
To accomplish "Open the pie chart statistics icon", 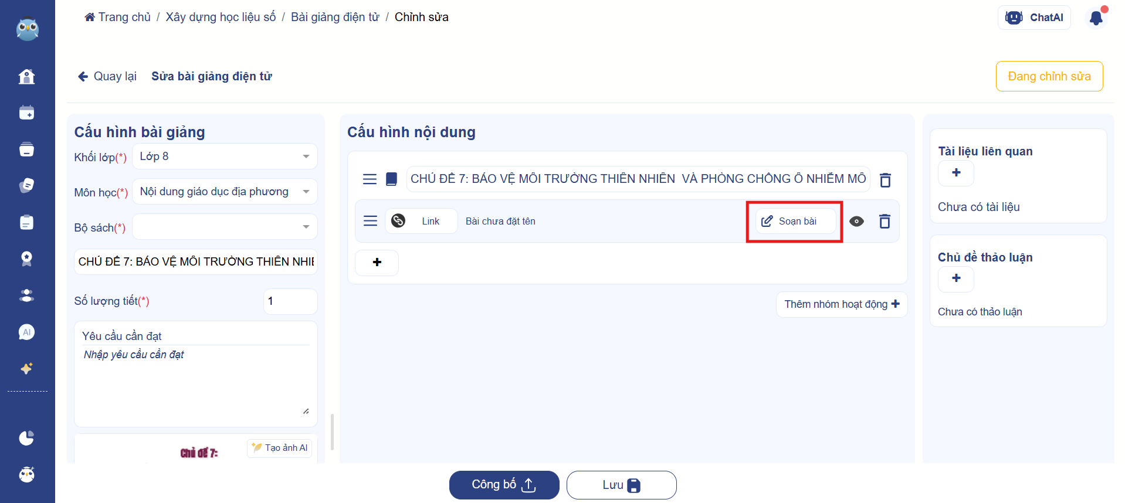I will [x=27, y=438].
